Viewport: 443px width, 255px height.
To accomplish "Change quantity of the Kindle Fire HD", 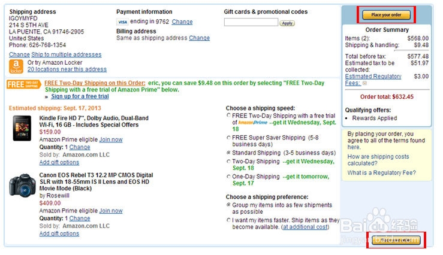I will tap(80, 147).
